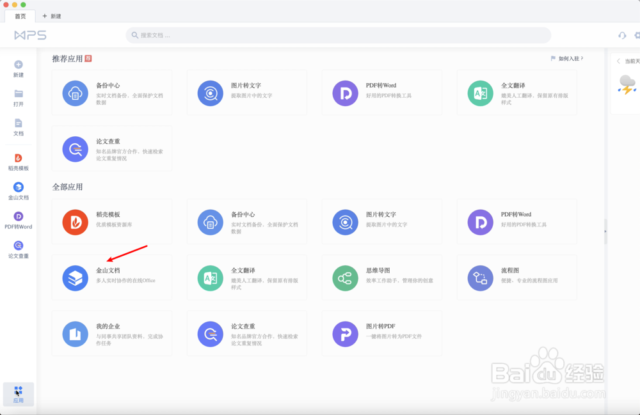Click '便捷、专业的流程图应用' description text
The width and height of the screenshot is (640, 415).
(x=529, y=281)
